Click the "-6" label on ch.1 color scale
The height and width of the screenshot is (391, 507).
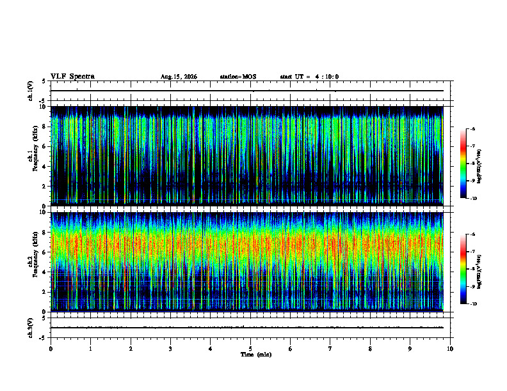pos(472,129)
